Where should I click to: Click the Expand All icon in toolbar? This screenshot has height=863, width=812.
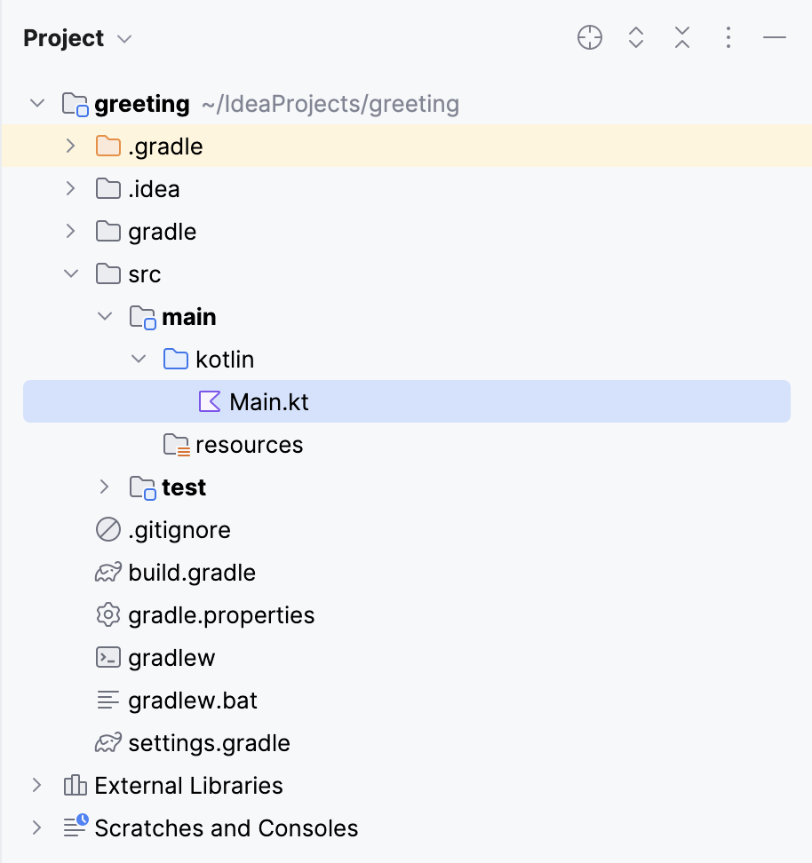click(635, 37)
